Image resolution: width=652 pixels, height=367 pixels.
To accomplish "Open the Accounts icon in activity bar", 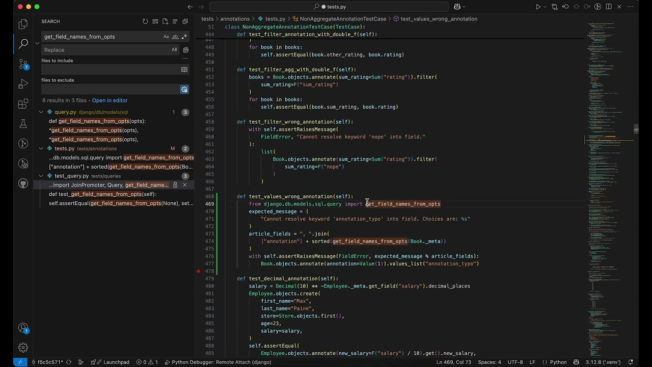I will 23,328.
